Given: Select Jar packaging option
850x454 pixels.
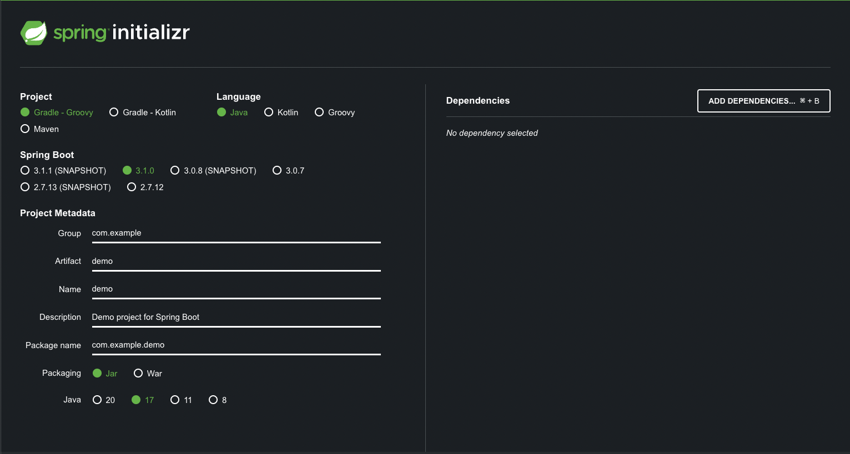Looking at the screenshot, I should click(x=105, y=374).
